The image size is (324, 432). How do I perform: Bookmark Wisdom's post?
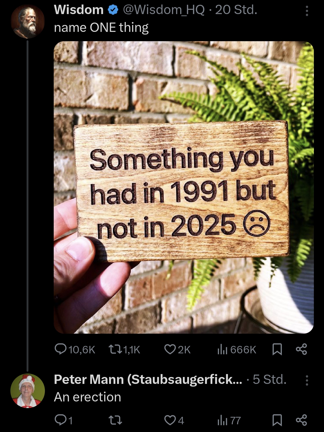click(x=277, y=349)
